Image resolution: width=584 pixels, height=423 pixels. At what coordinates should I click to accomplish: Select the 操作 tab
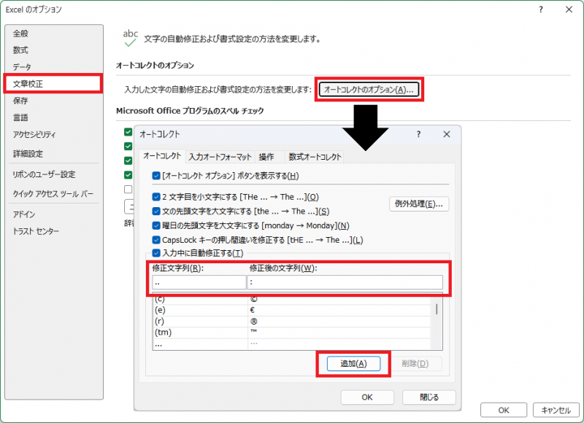tap(266, 157)
